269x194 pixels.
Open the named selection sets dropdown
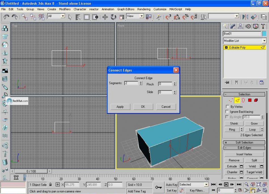coord(237,16)
